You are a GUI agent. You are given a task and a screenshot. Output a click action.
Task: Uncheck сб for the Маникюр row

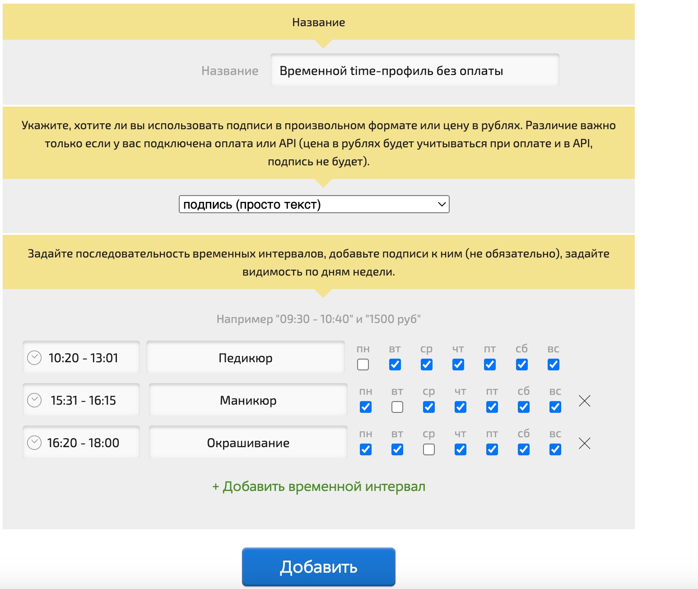(x=524, y=407)
